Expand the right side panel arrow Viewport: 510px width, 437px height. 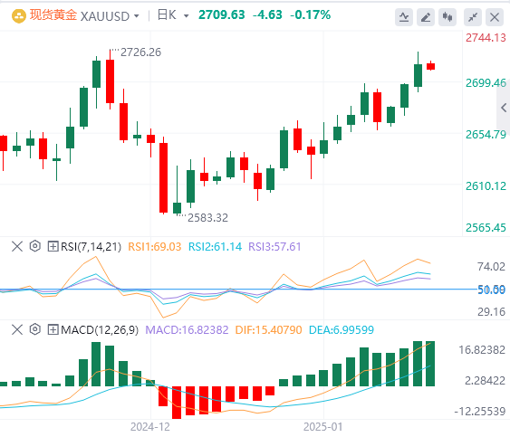click(x=504, y=108)
